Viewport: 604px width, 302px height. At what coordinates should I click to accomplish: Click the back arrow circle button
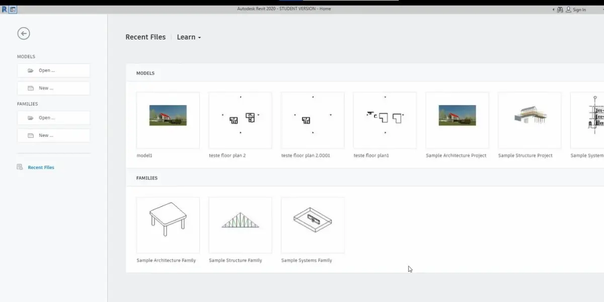(x=23, y=34)
